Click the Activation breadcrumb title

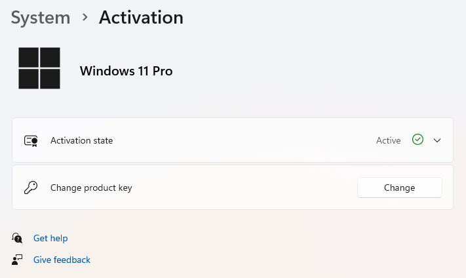[141, 18]
